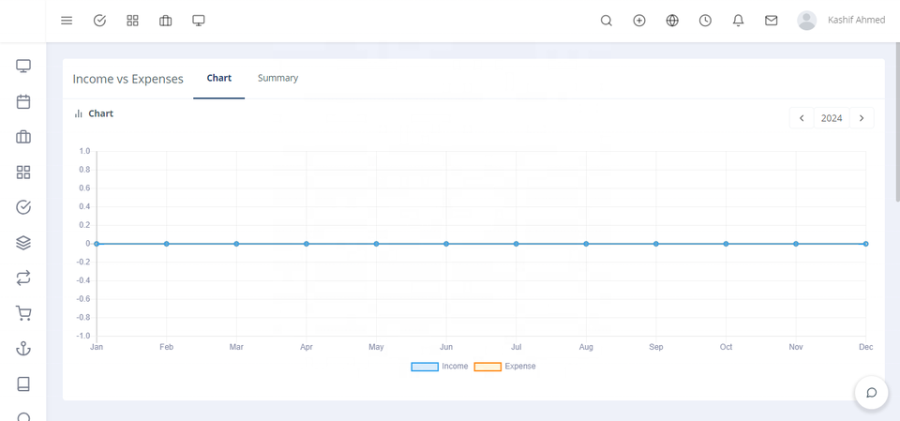Open the notifications bell icon

click(x=738, y=21)
